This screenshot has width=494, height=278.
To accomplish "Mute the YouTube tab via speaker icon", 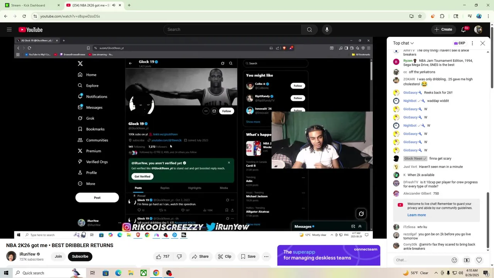I will click(113, 5).
